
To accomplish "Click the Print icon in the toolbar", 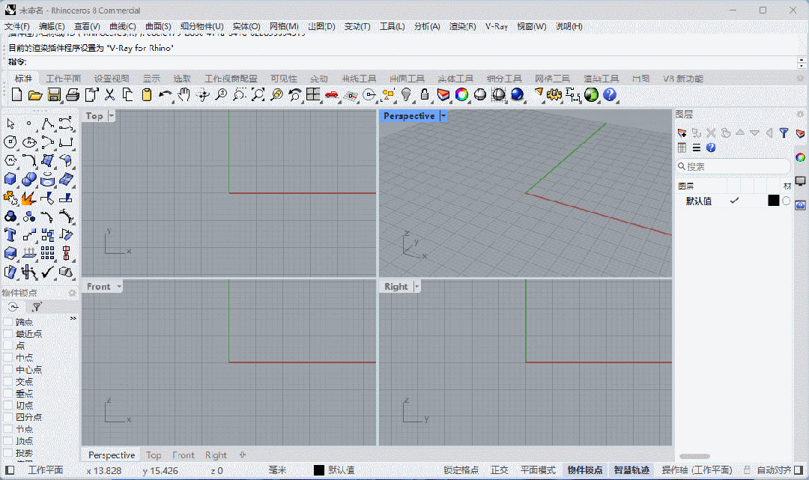I will (73, 95).
